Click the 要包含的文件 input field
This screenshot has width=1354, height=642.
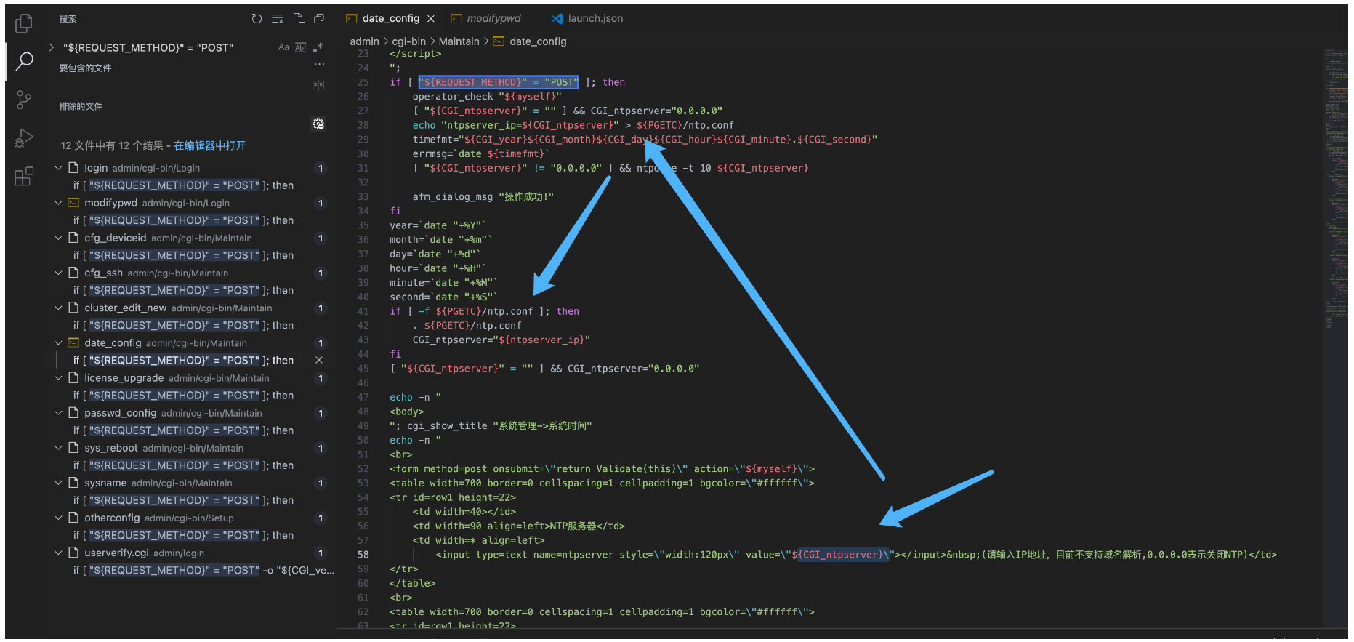pos(182,85)
